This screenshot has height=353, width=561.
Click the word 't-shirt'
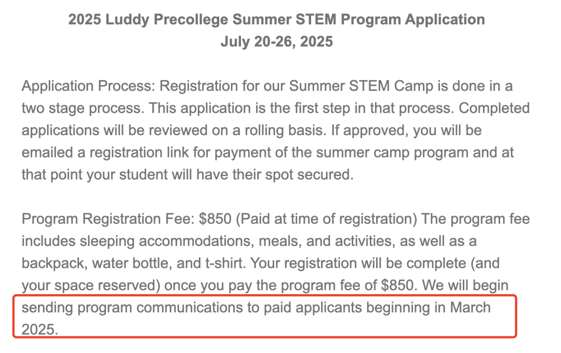coord(225,264)
